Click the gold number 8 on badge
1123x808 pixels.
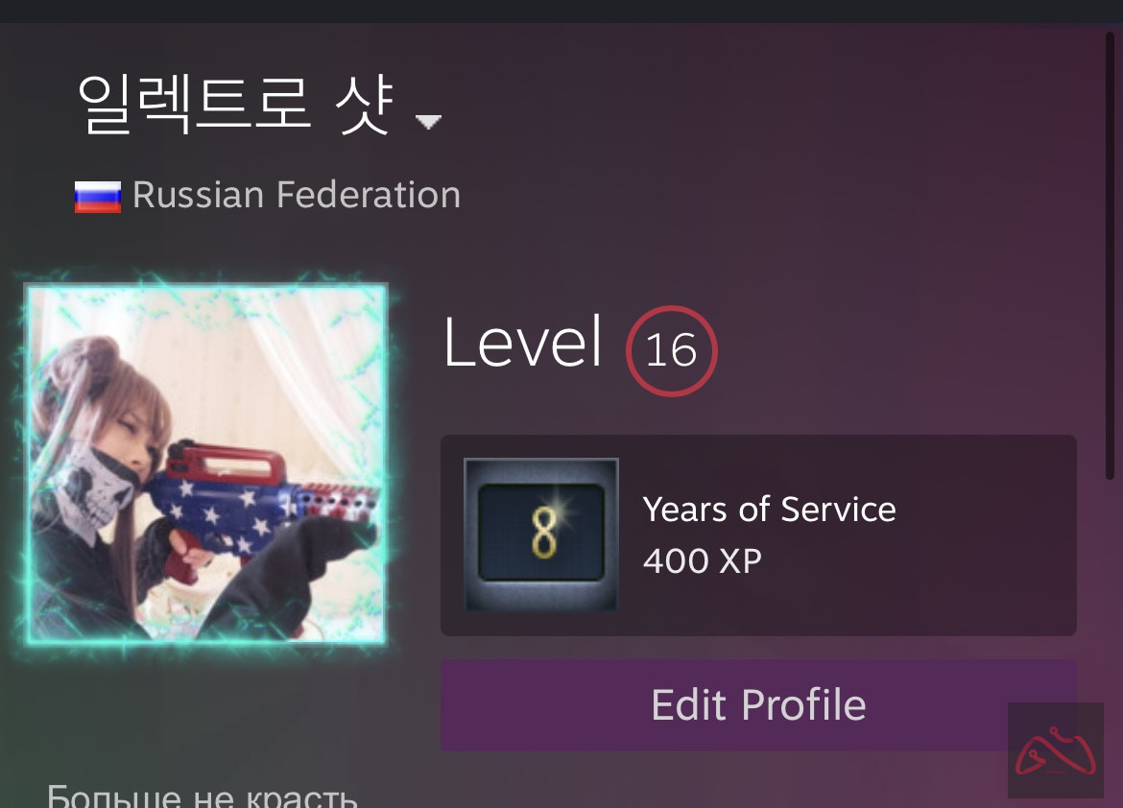[x=544, y=533]
